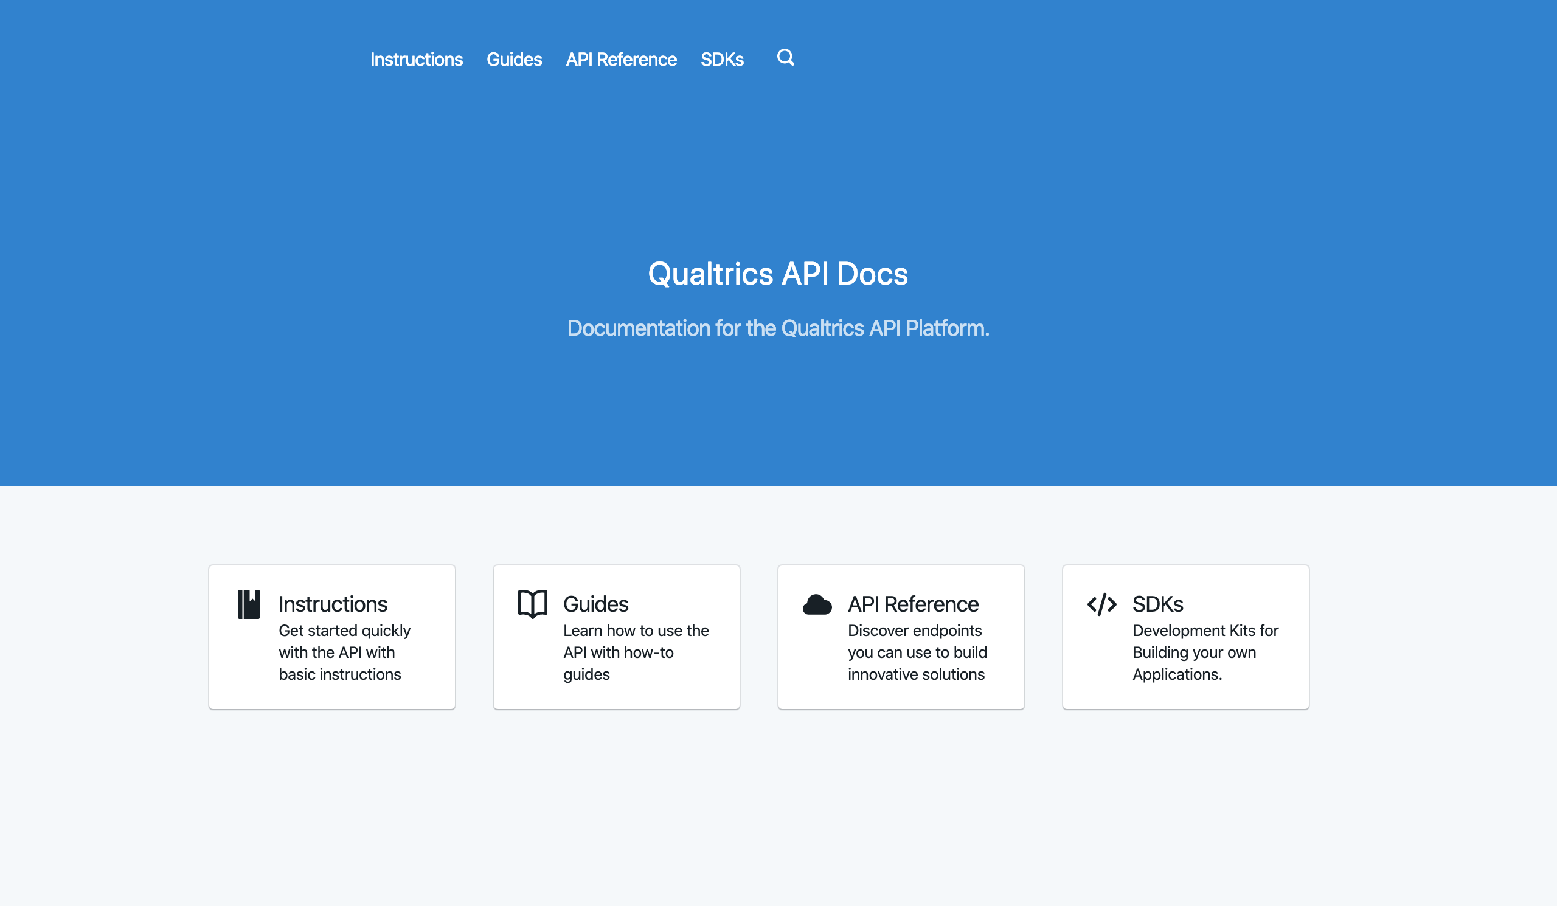
Task: Open API Reference in the top navigation
Action: click(621, 60)
